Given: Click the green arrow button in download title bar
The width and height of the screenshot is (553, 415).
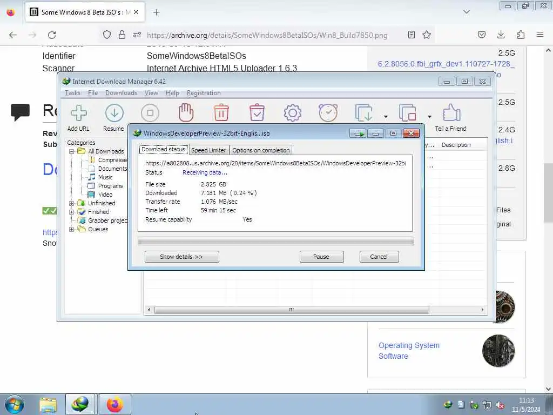Looking at the screenshot, I should coord(359,133).
